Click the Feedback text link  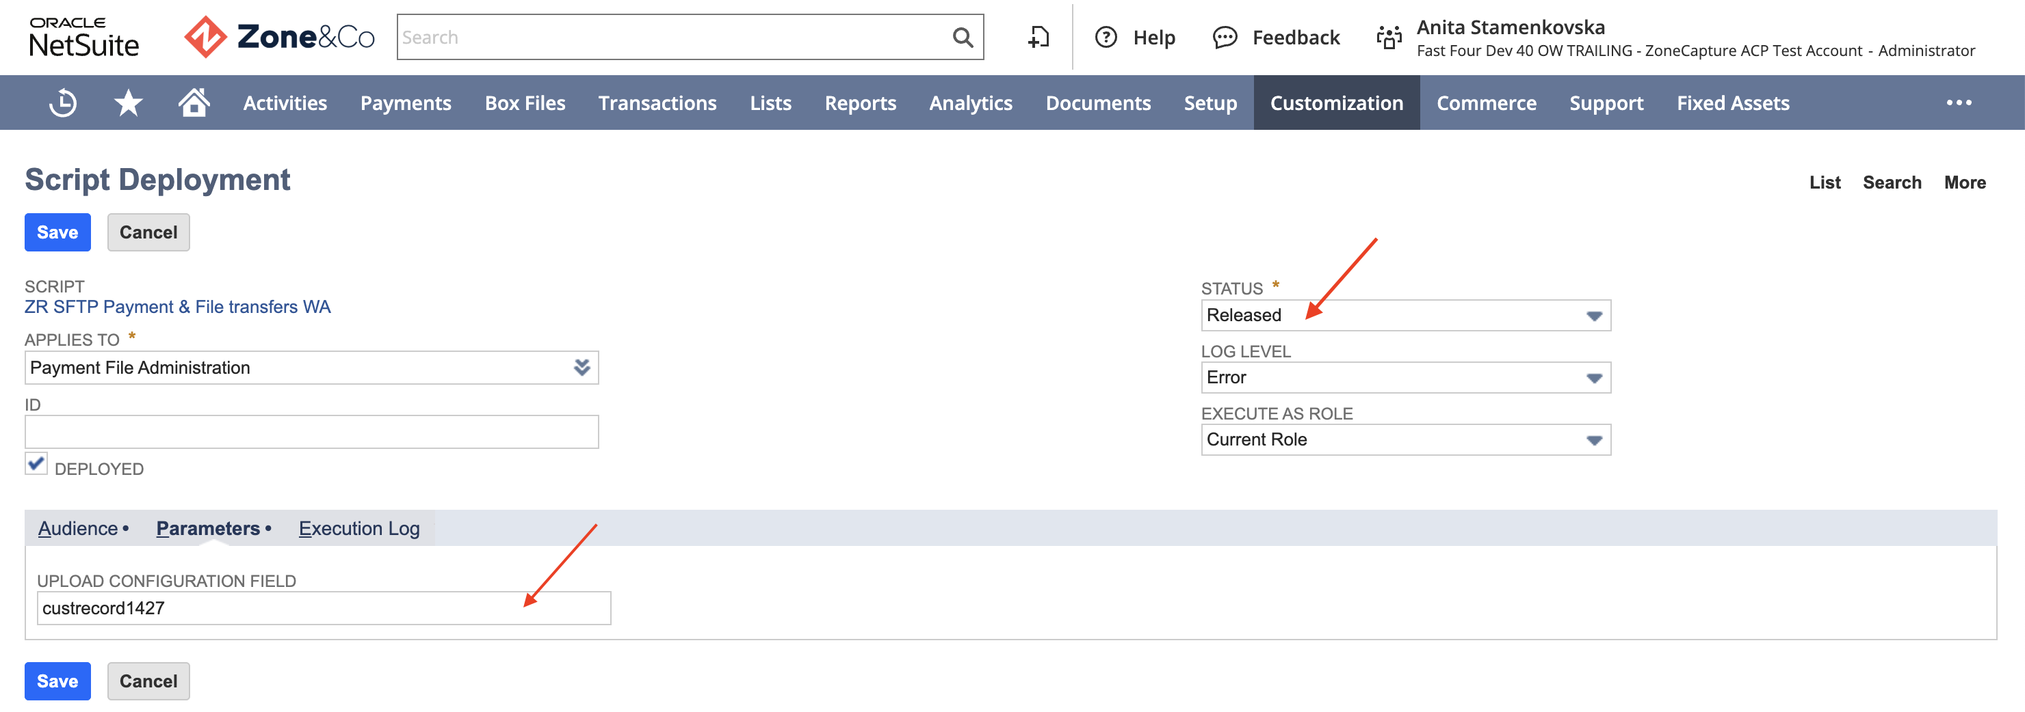coord(1296,38)
